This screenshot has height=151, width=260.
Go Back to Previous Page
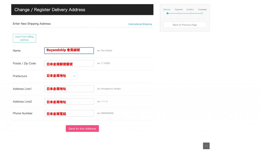point(185,25)
